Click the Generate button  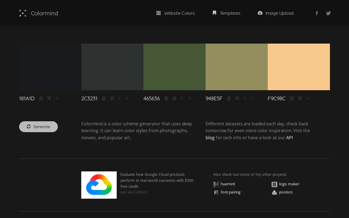click(x=38, y=127)
